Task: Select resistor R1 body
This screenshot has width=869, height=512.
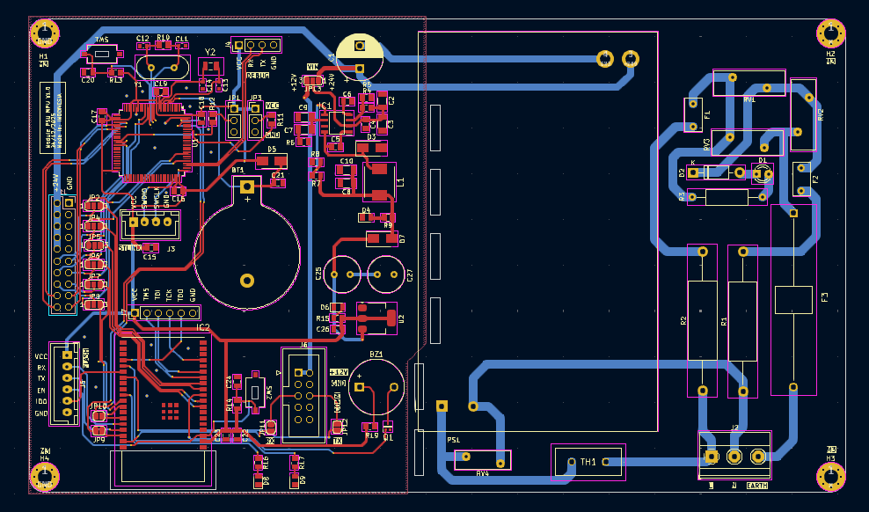Action: pos(742,321)
